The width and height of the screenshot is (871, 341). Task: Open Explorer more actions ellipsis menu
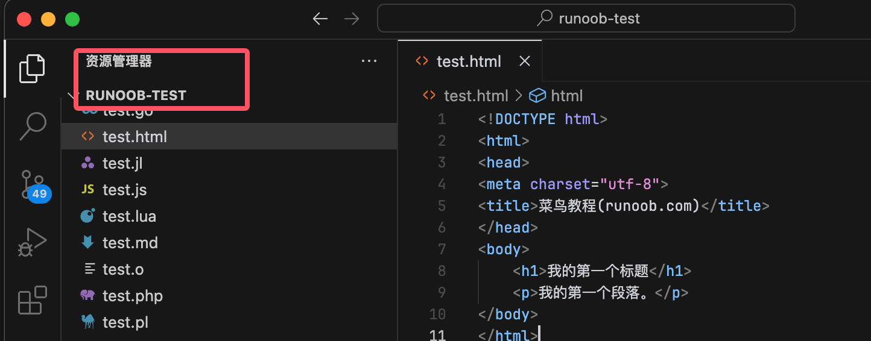369,61
